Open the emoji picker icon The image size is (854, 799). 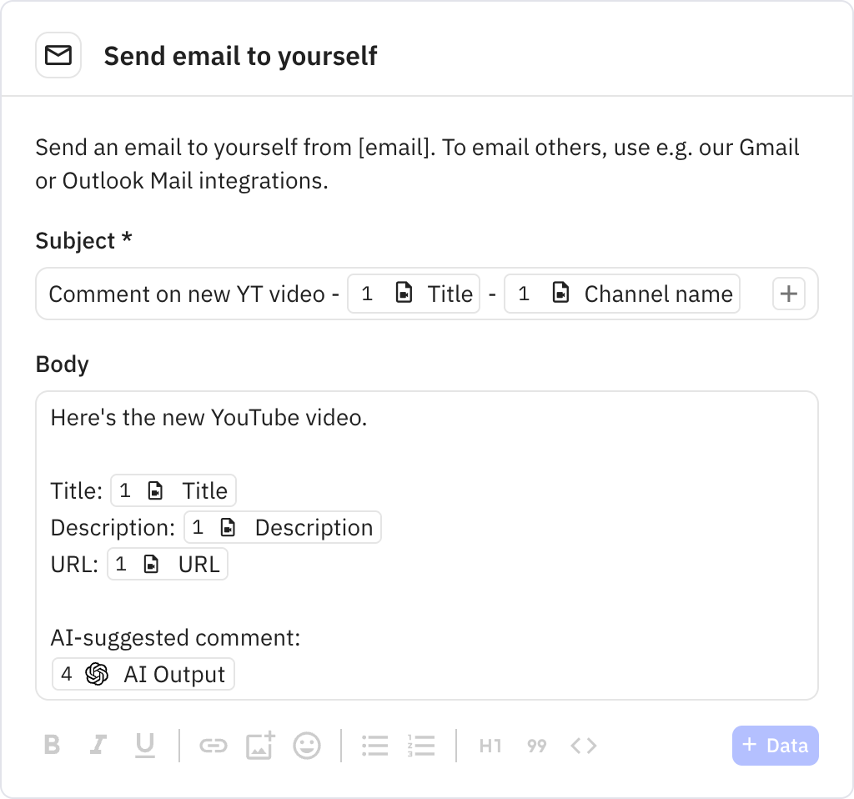click(307, 746)
